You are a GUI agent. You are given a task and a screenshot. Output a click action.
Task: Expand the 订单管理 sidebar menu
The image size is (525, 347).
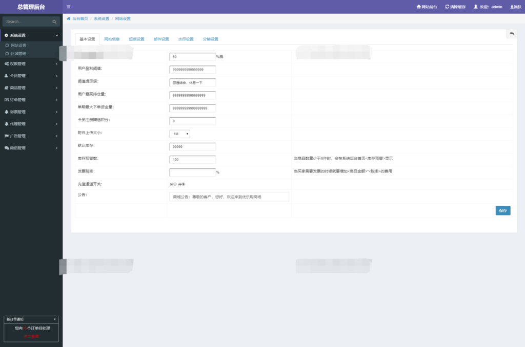pyautogui.click(x=31, y=100)
